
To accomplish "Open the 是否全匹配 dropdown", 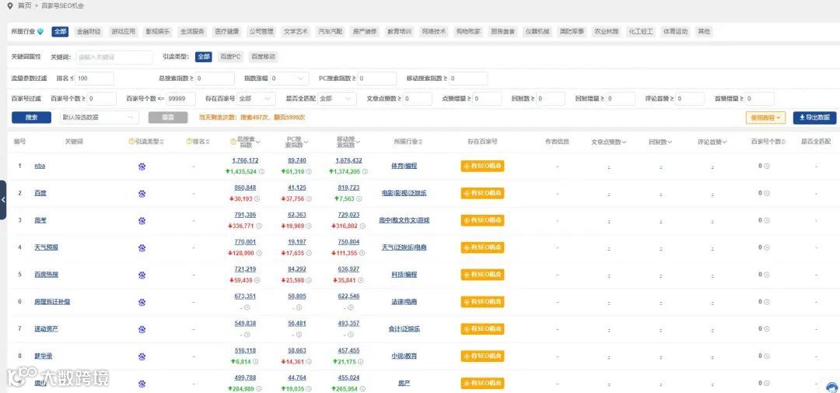I will tap(337, 99).
